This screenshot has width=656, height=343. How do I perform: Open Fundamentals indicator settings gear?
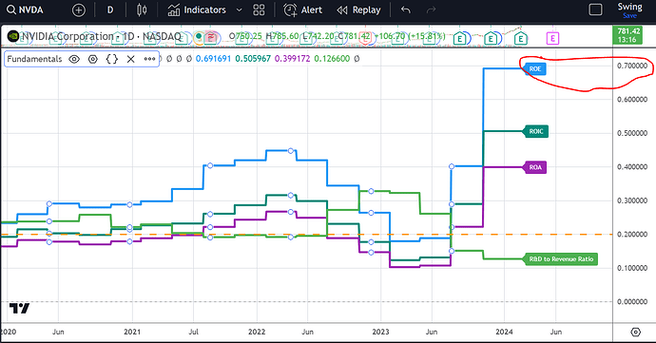(93, 59)
